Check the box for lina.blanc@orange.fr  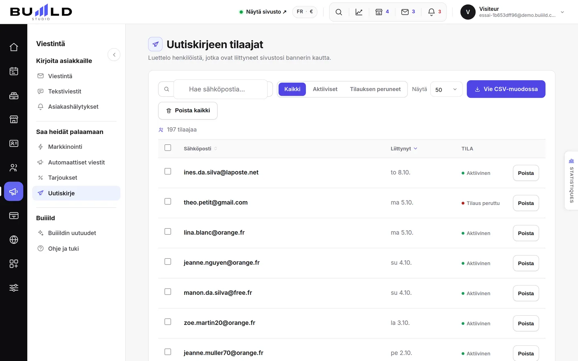click(168, 231)
